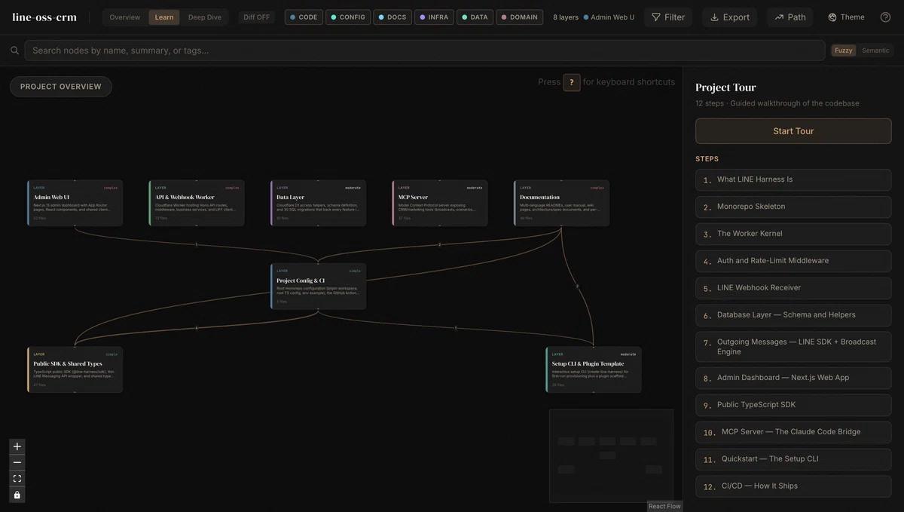Image resolution: width=904 pixels, height=512 pixels.
Task: Open step Outgoing Messages LINE SDK
Action: 793,347
